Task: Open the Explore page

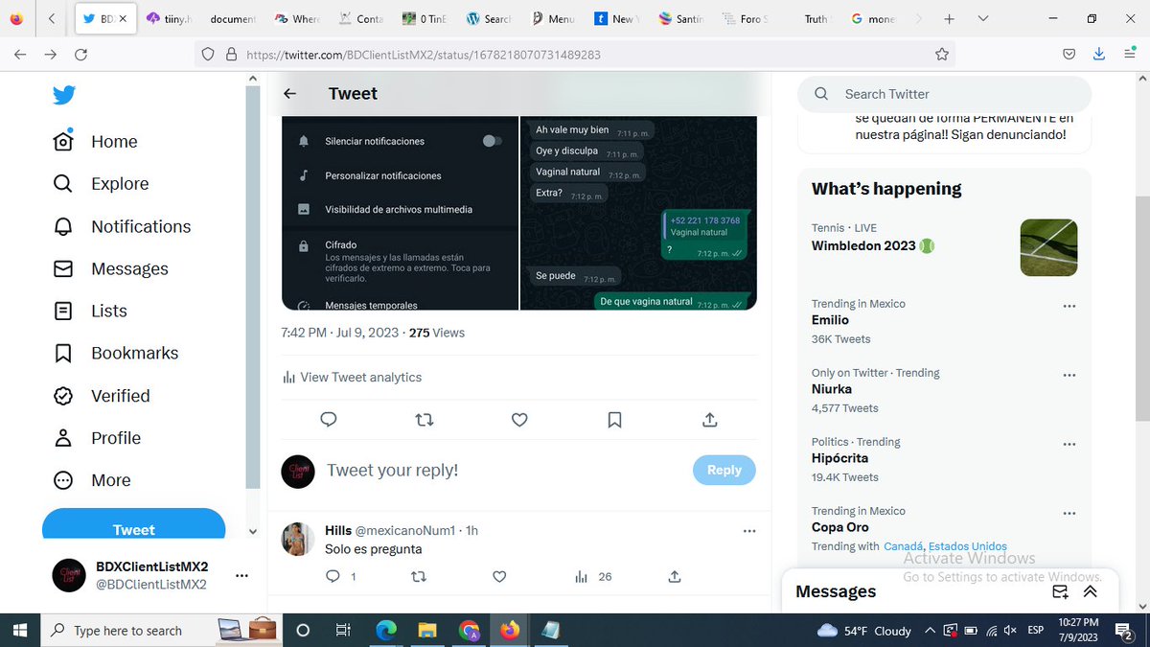Action: 102,183
